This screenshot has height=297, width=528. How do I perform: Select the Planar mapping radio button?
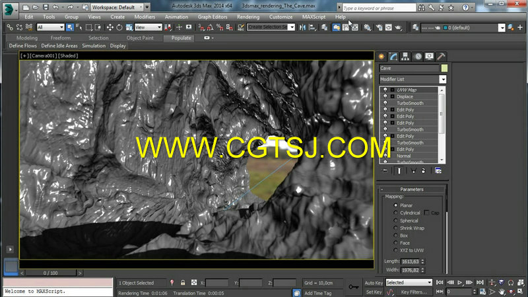coord(395,205)
